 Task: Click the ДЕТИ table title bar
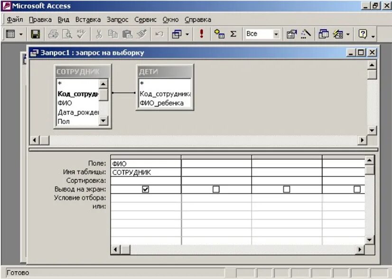point(165,72)
